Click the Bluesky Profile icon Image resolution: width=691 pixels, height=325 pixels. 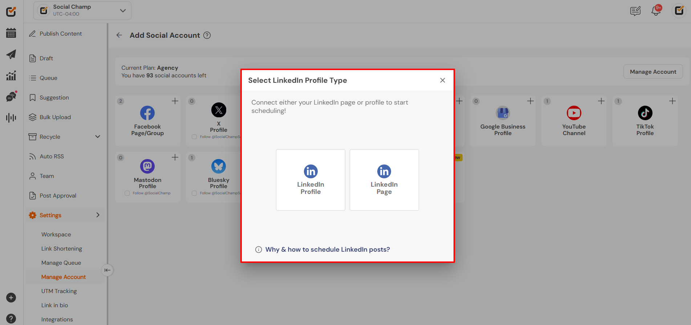tap(219, 166)
